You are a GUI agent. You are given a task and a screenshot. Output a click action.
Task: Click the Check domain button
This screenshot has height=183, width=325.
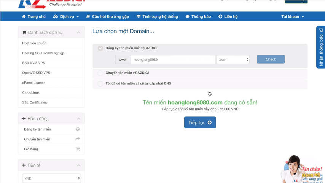coord(271,59)
